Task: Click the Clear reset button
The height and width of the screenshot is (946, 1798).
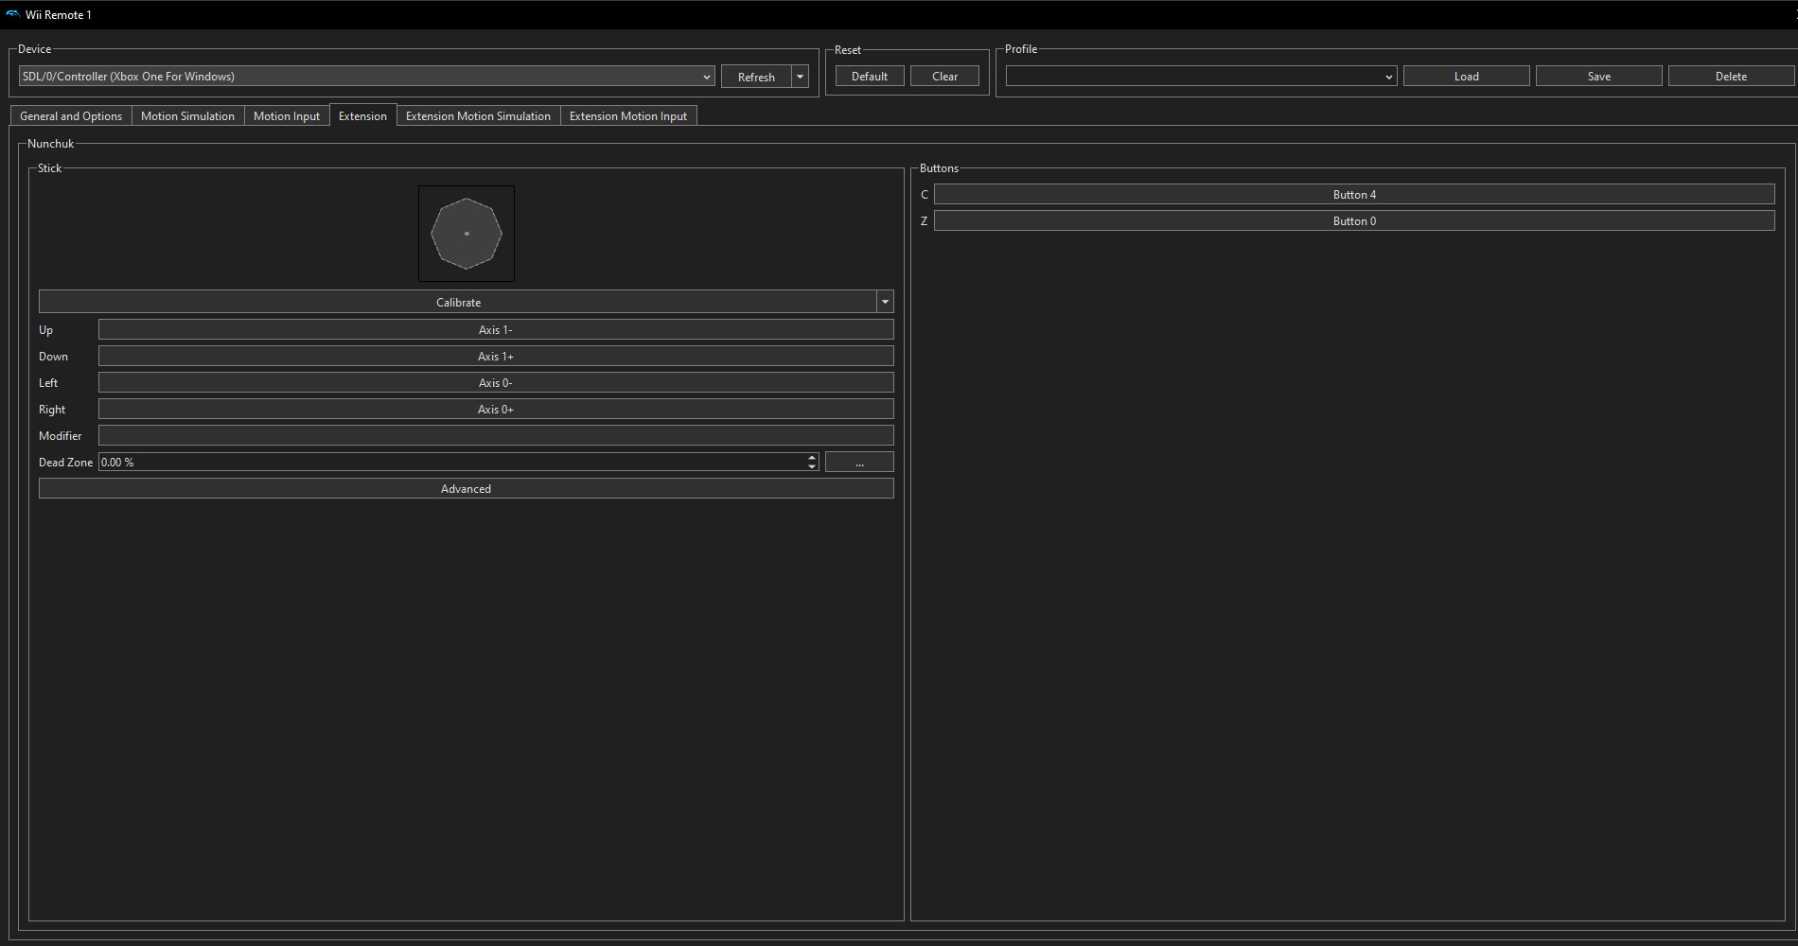Action: pos(944,77)
